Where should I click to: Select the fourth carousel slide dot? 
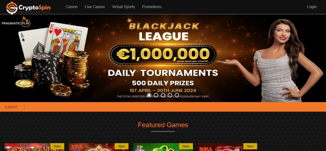[170, 95]
